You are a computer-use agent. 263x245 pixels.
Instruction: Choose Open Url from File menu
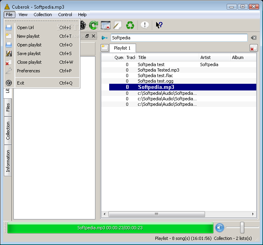(41, 28)
